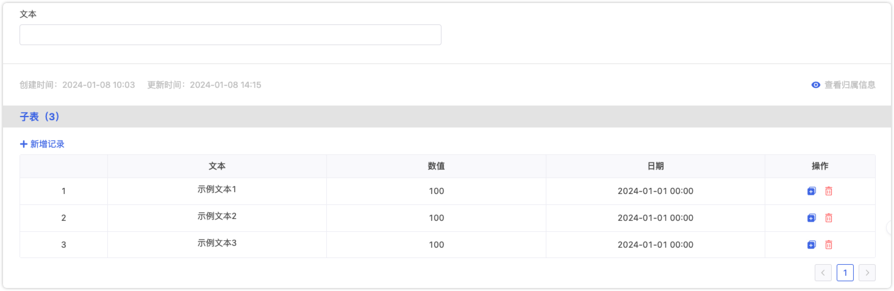Go to the previous page arrow
This screenshot has width=894, height=291.
(823, 273)
